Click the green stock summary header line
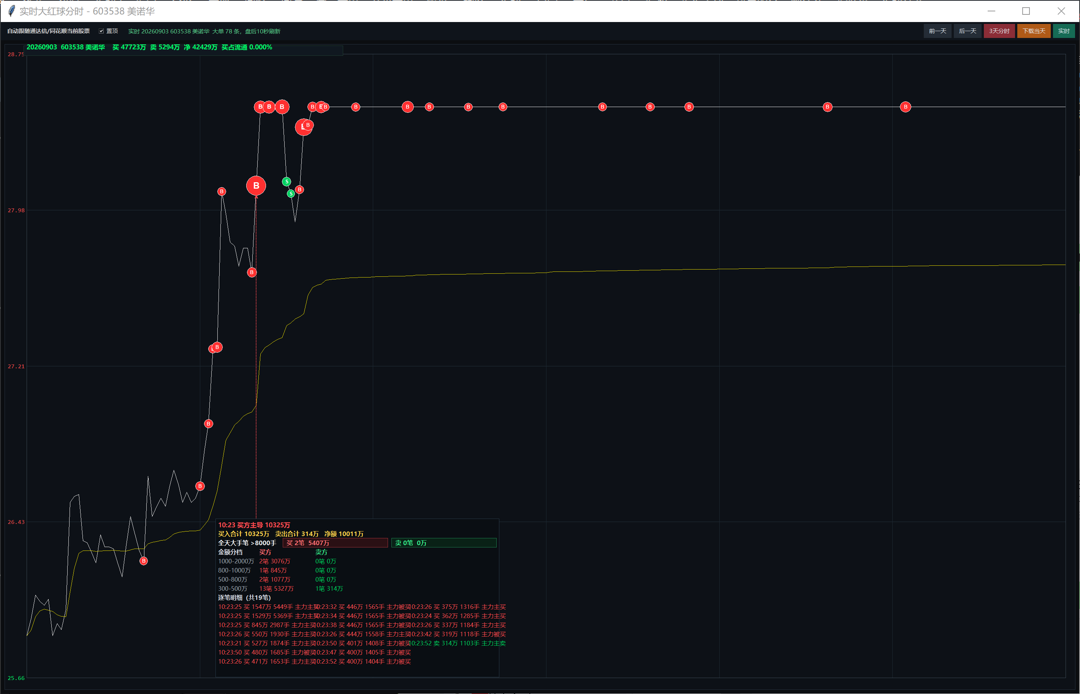Screen dimensions: 1080x694 pos(149,47)
